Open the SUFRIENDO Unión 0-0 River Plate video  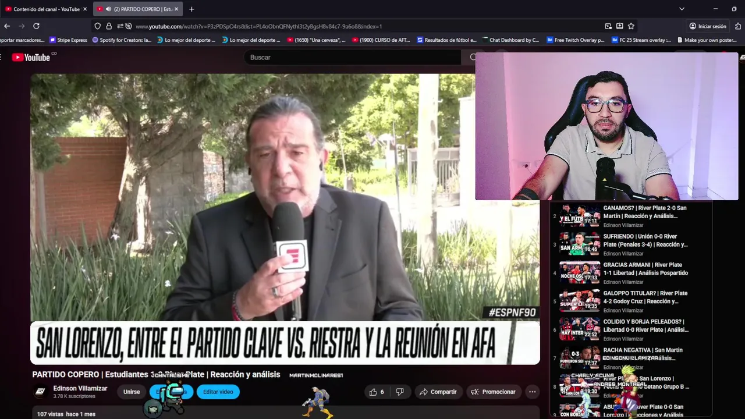pos(632,244)
